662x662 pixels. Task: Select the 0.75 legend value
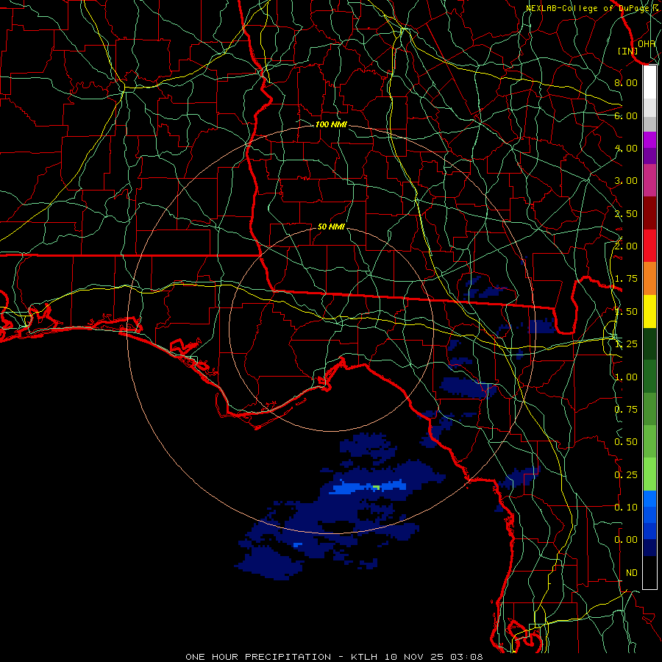tap(626, 410)
